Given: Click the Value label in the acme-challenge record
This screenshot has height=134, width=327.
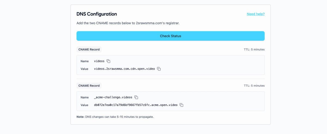Looking at the screenshot, I should click(x=84, y=105).
